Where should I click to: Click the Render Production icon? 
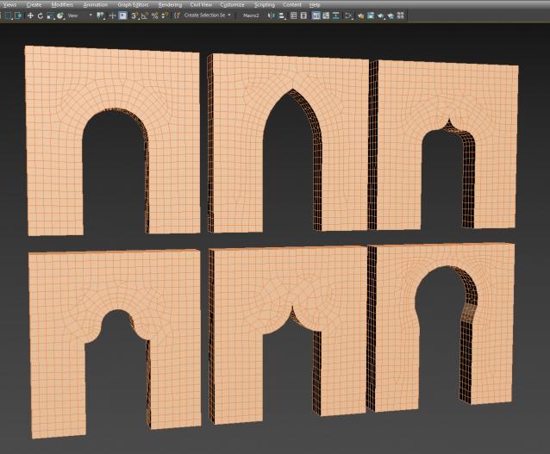click(380, 16)
